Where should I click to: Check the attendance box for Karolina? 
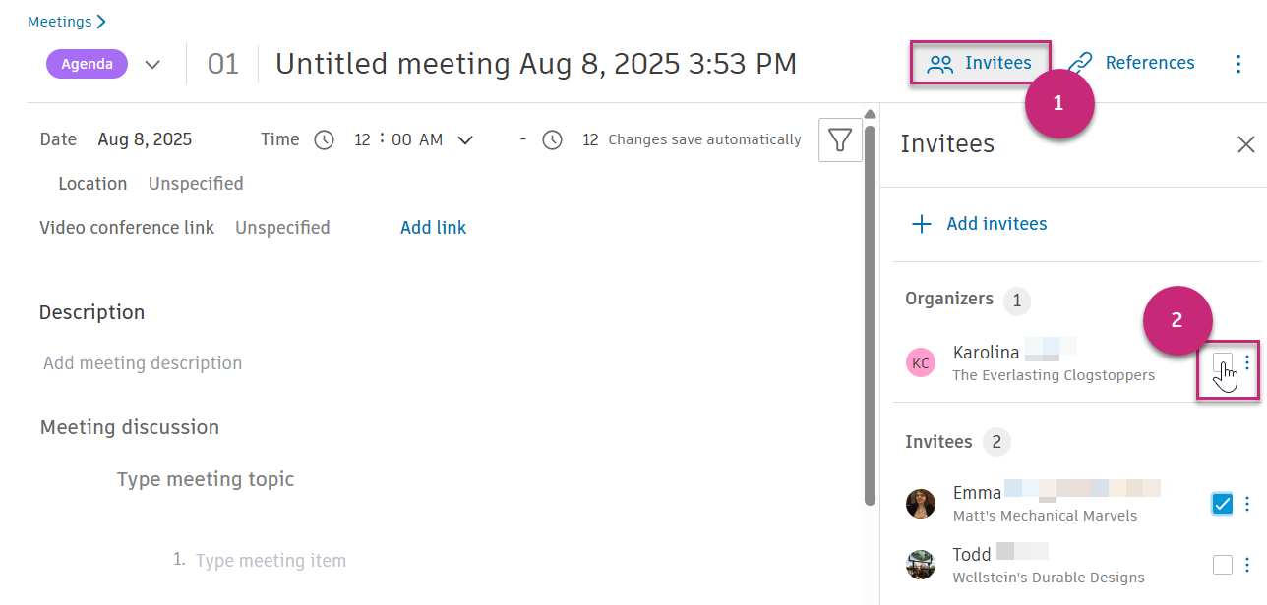coord(1222,362)
